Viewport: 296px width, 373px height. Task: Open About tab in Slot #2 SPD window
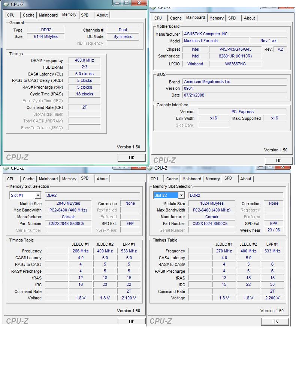coord(246,179)
